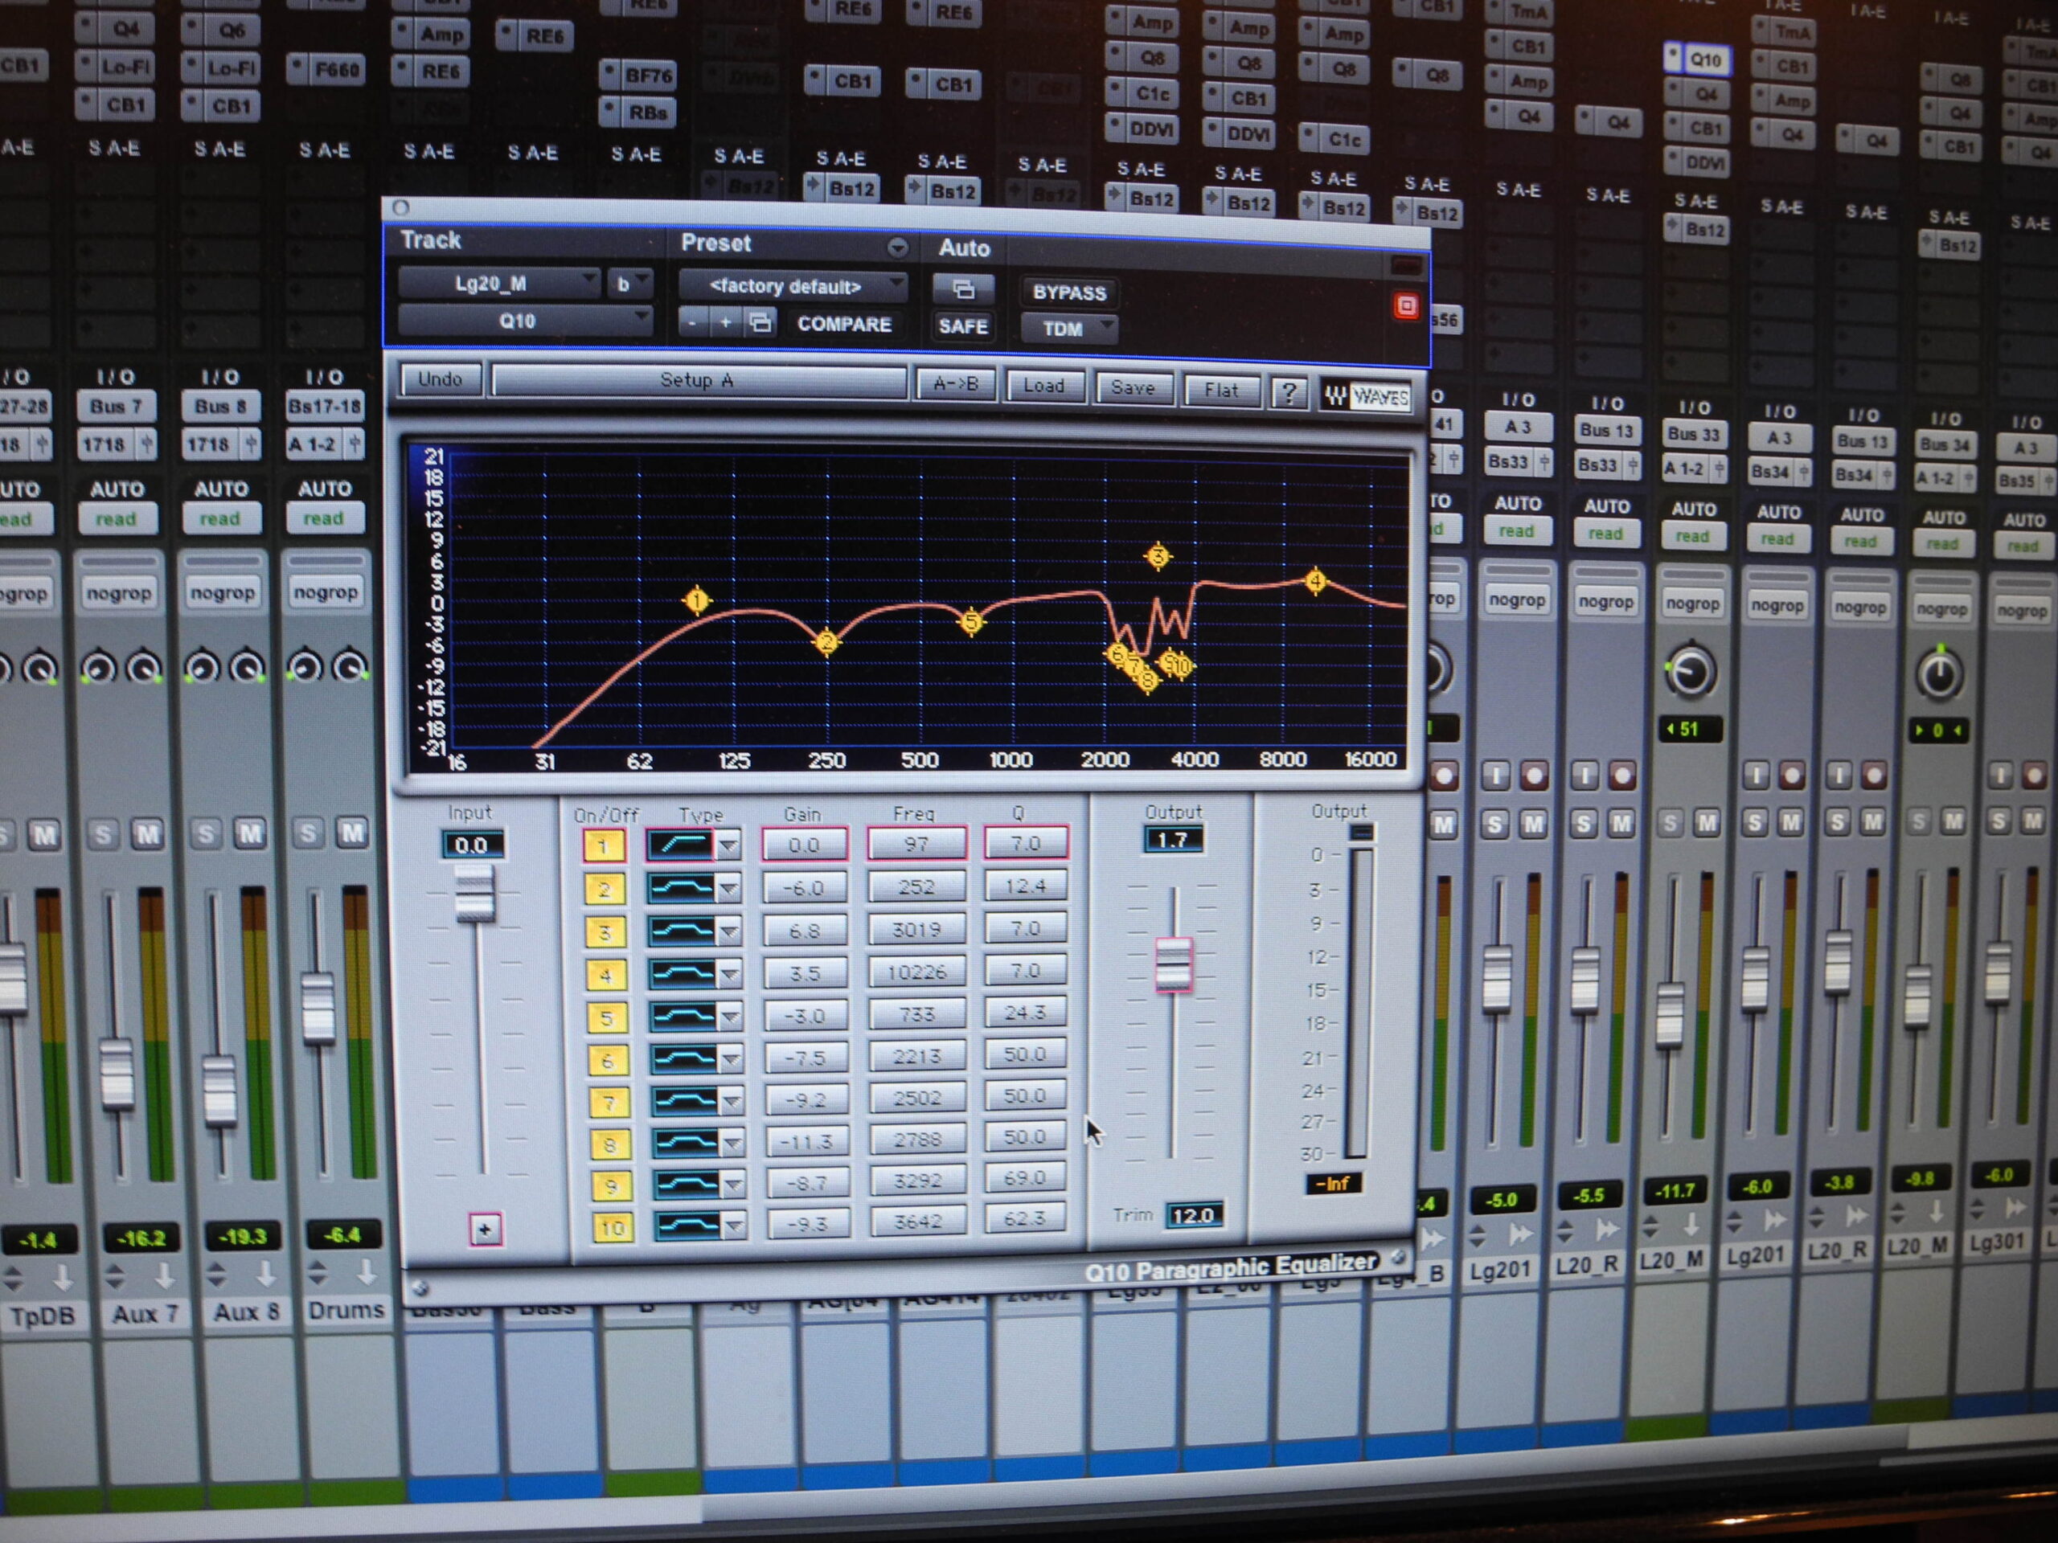Click the red target button in plugin header
This screenshot has height=1543, width=2058.
tap(1406, 306)
